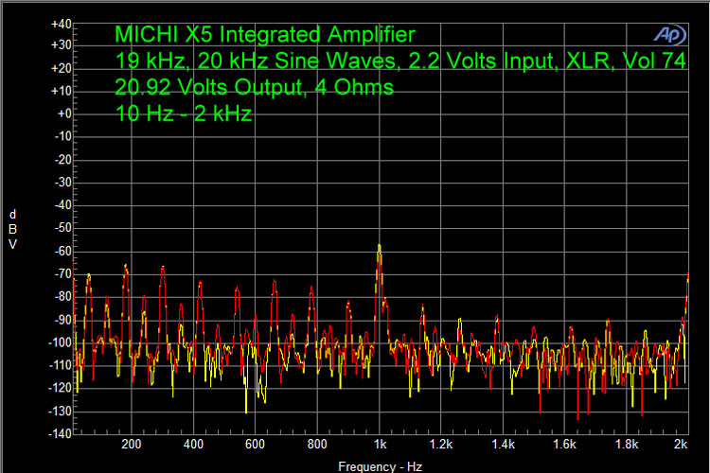This screenshot has width=710, height=473.
Task: Click the 1.4k frequency axis tick label
Action: 503,444
